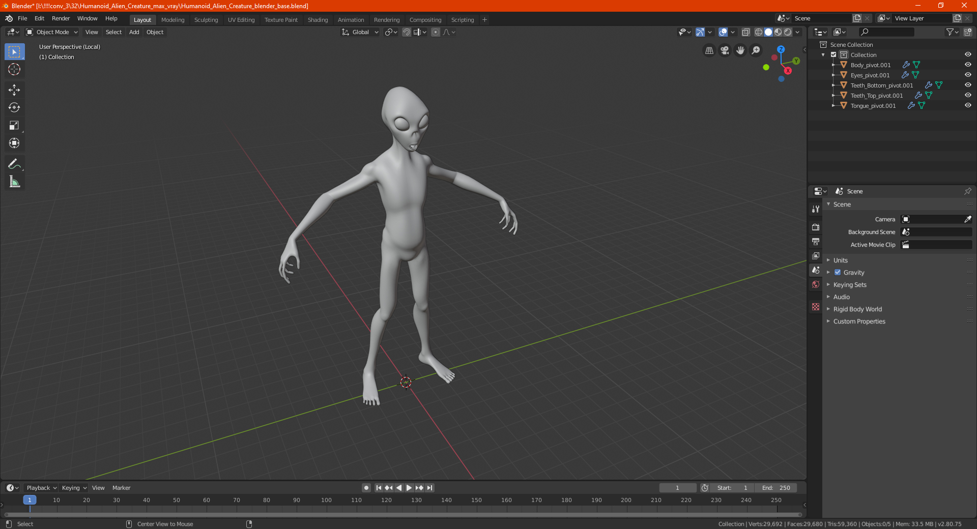This screenshot has height=529, width=977.
Task: Select the Move tool
Action: point(14,90)
